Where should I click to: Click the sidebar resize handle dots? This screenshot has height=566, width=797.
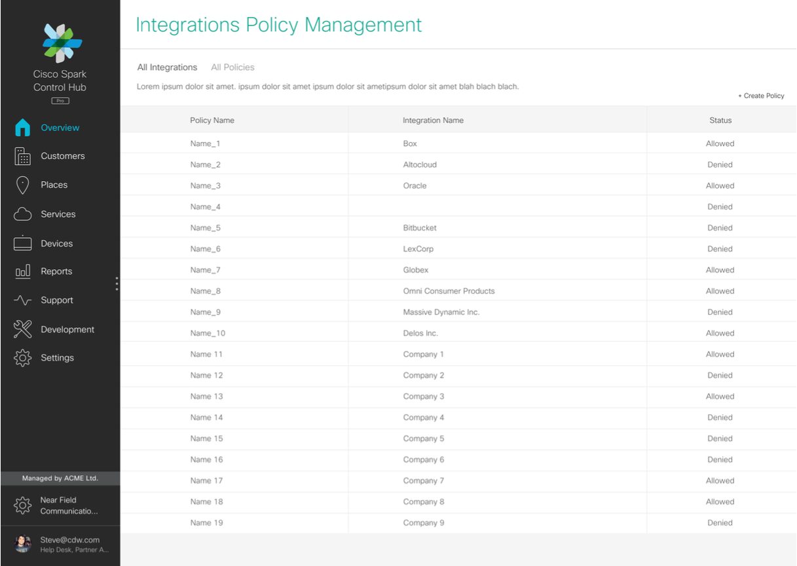(117, 283)
